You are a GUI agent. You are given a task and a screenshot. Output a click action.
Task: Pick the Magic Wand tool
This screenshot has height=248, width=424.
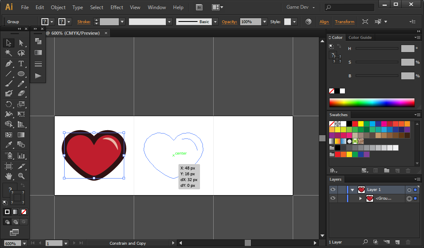pyautogui.click(x=9, y=53)
